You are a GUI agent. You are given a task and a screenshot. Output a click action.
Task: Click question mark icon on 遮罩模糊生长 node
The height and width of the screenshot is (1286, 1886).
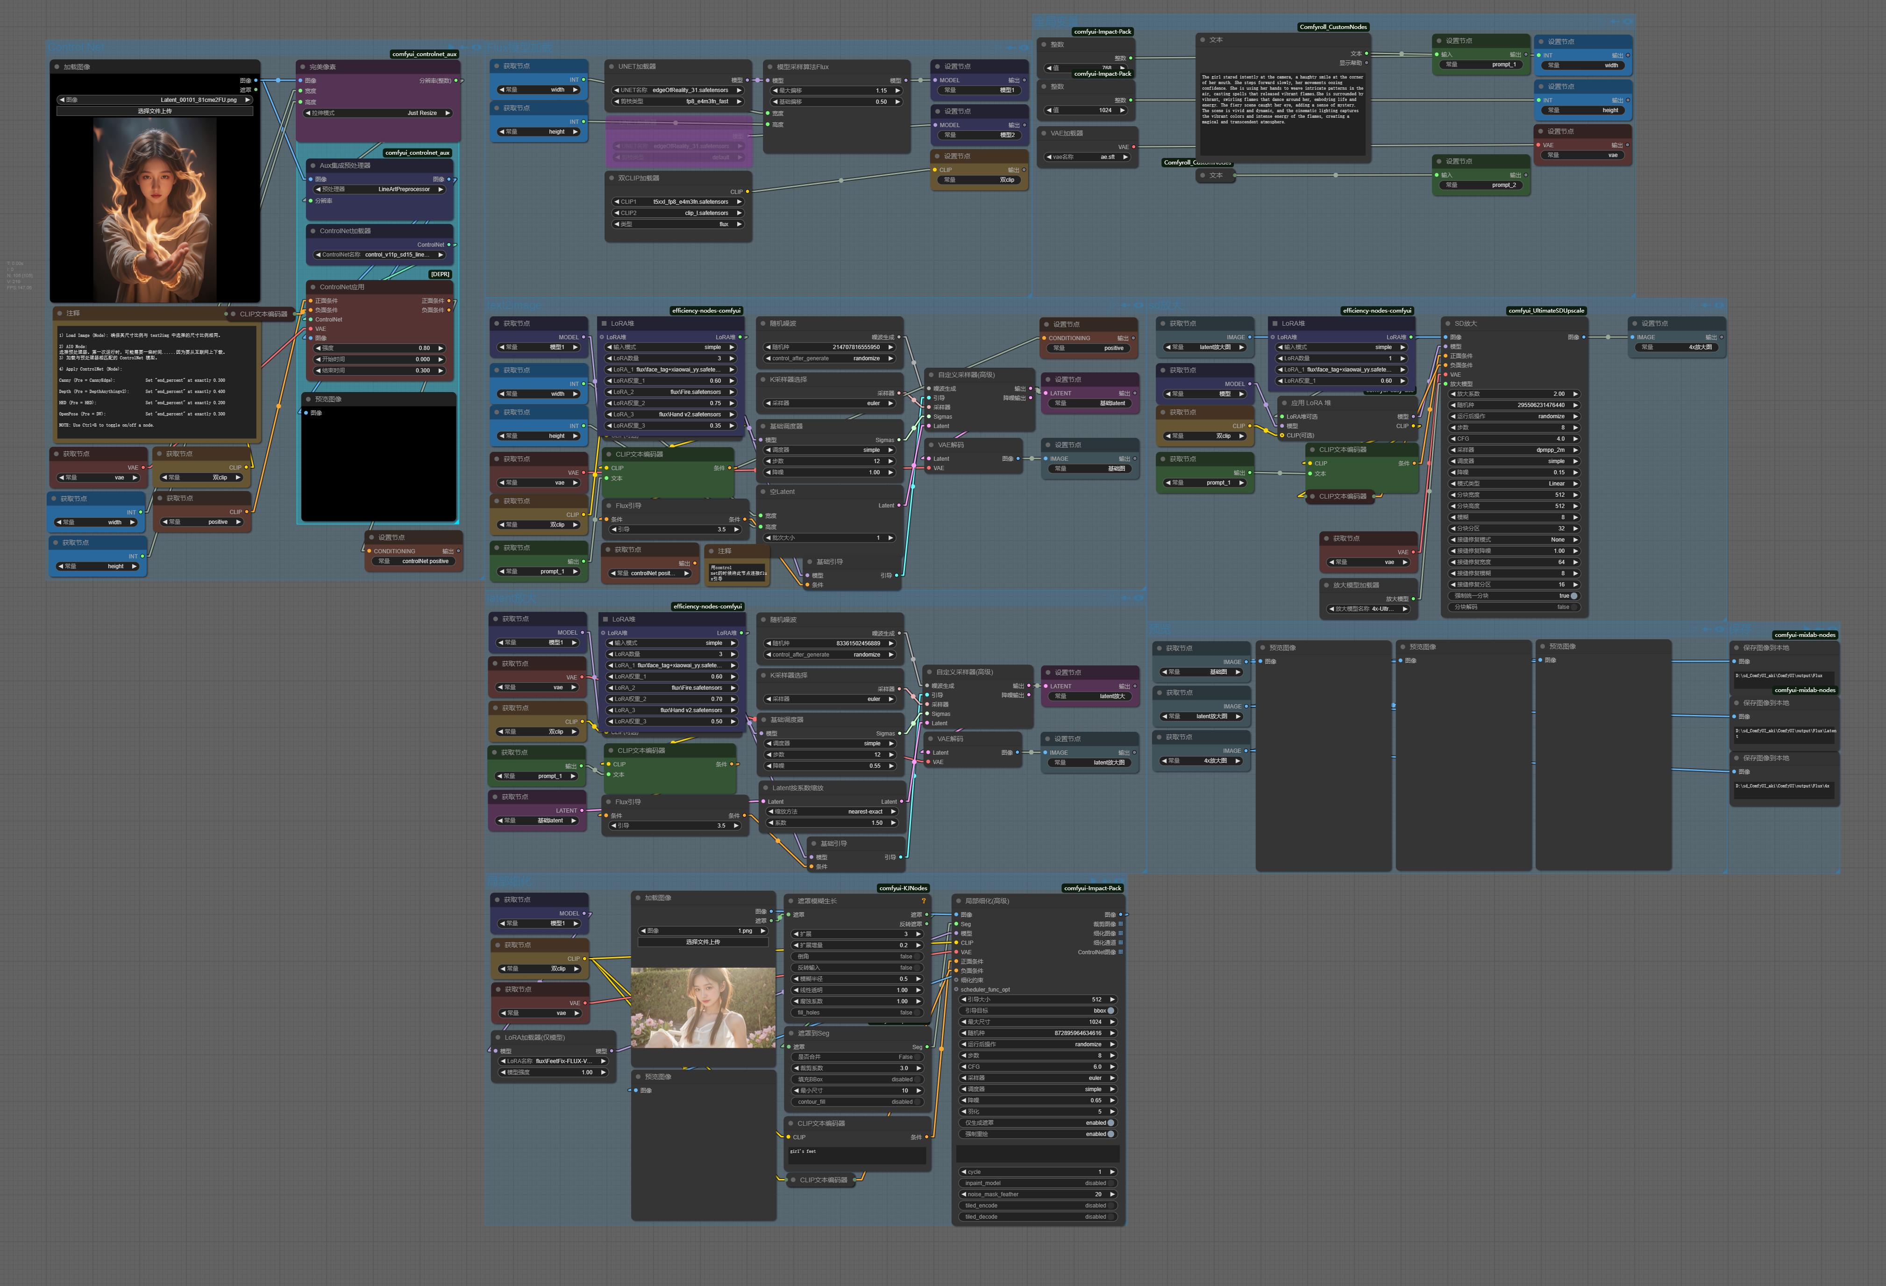(924, 900)
